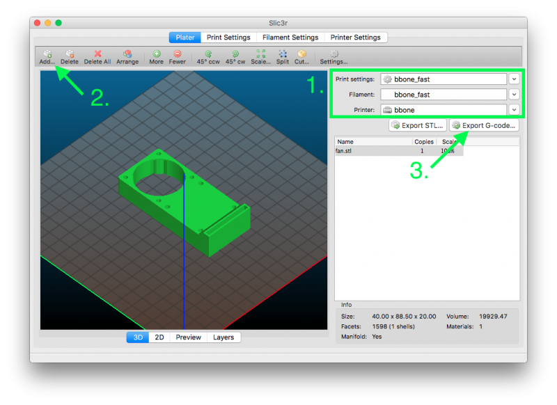Screen dimensions: 557x405
Task: Open object Settings from toolbar
Action: 334,54
